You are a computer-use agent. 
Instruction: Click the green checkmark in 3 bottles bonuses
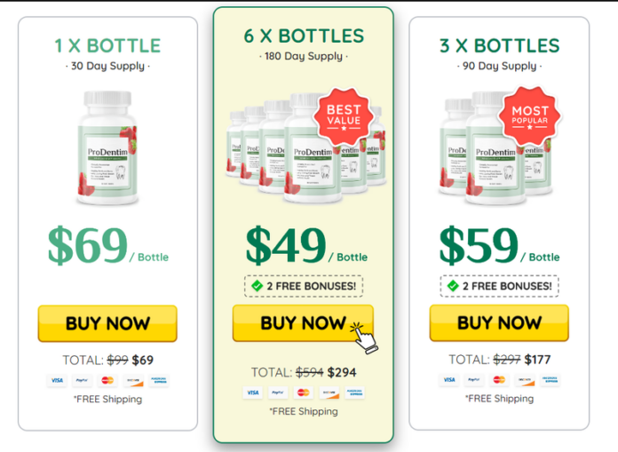pos(453,286)
